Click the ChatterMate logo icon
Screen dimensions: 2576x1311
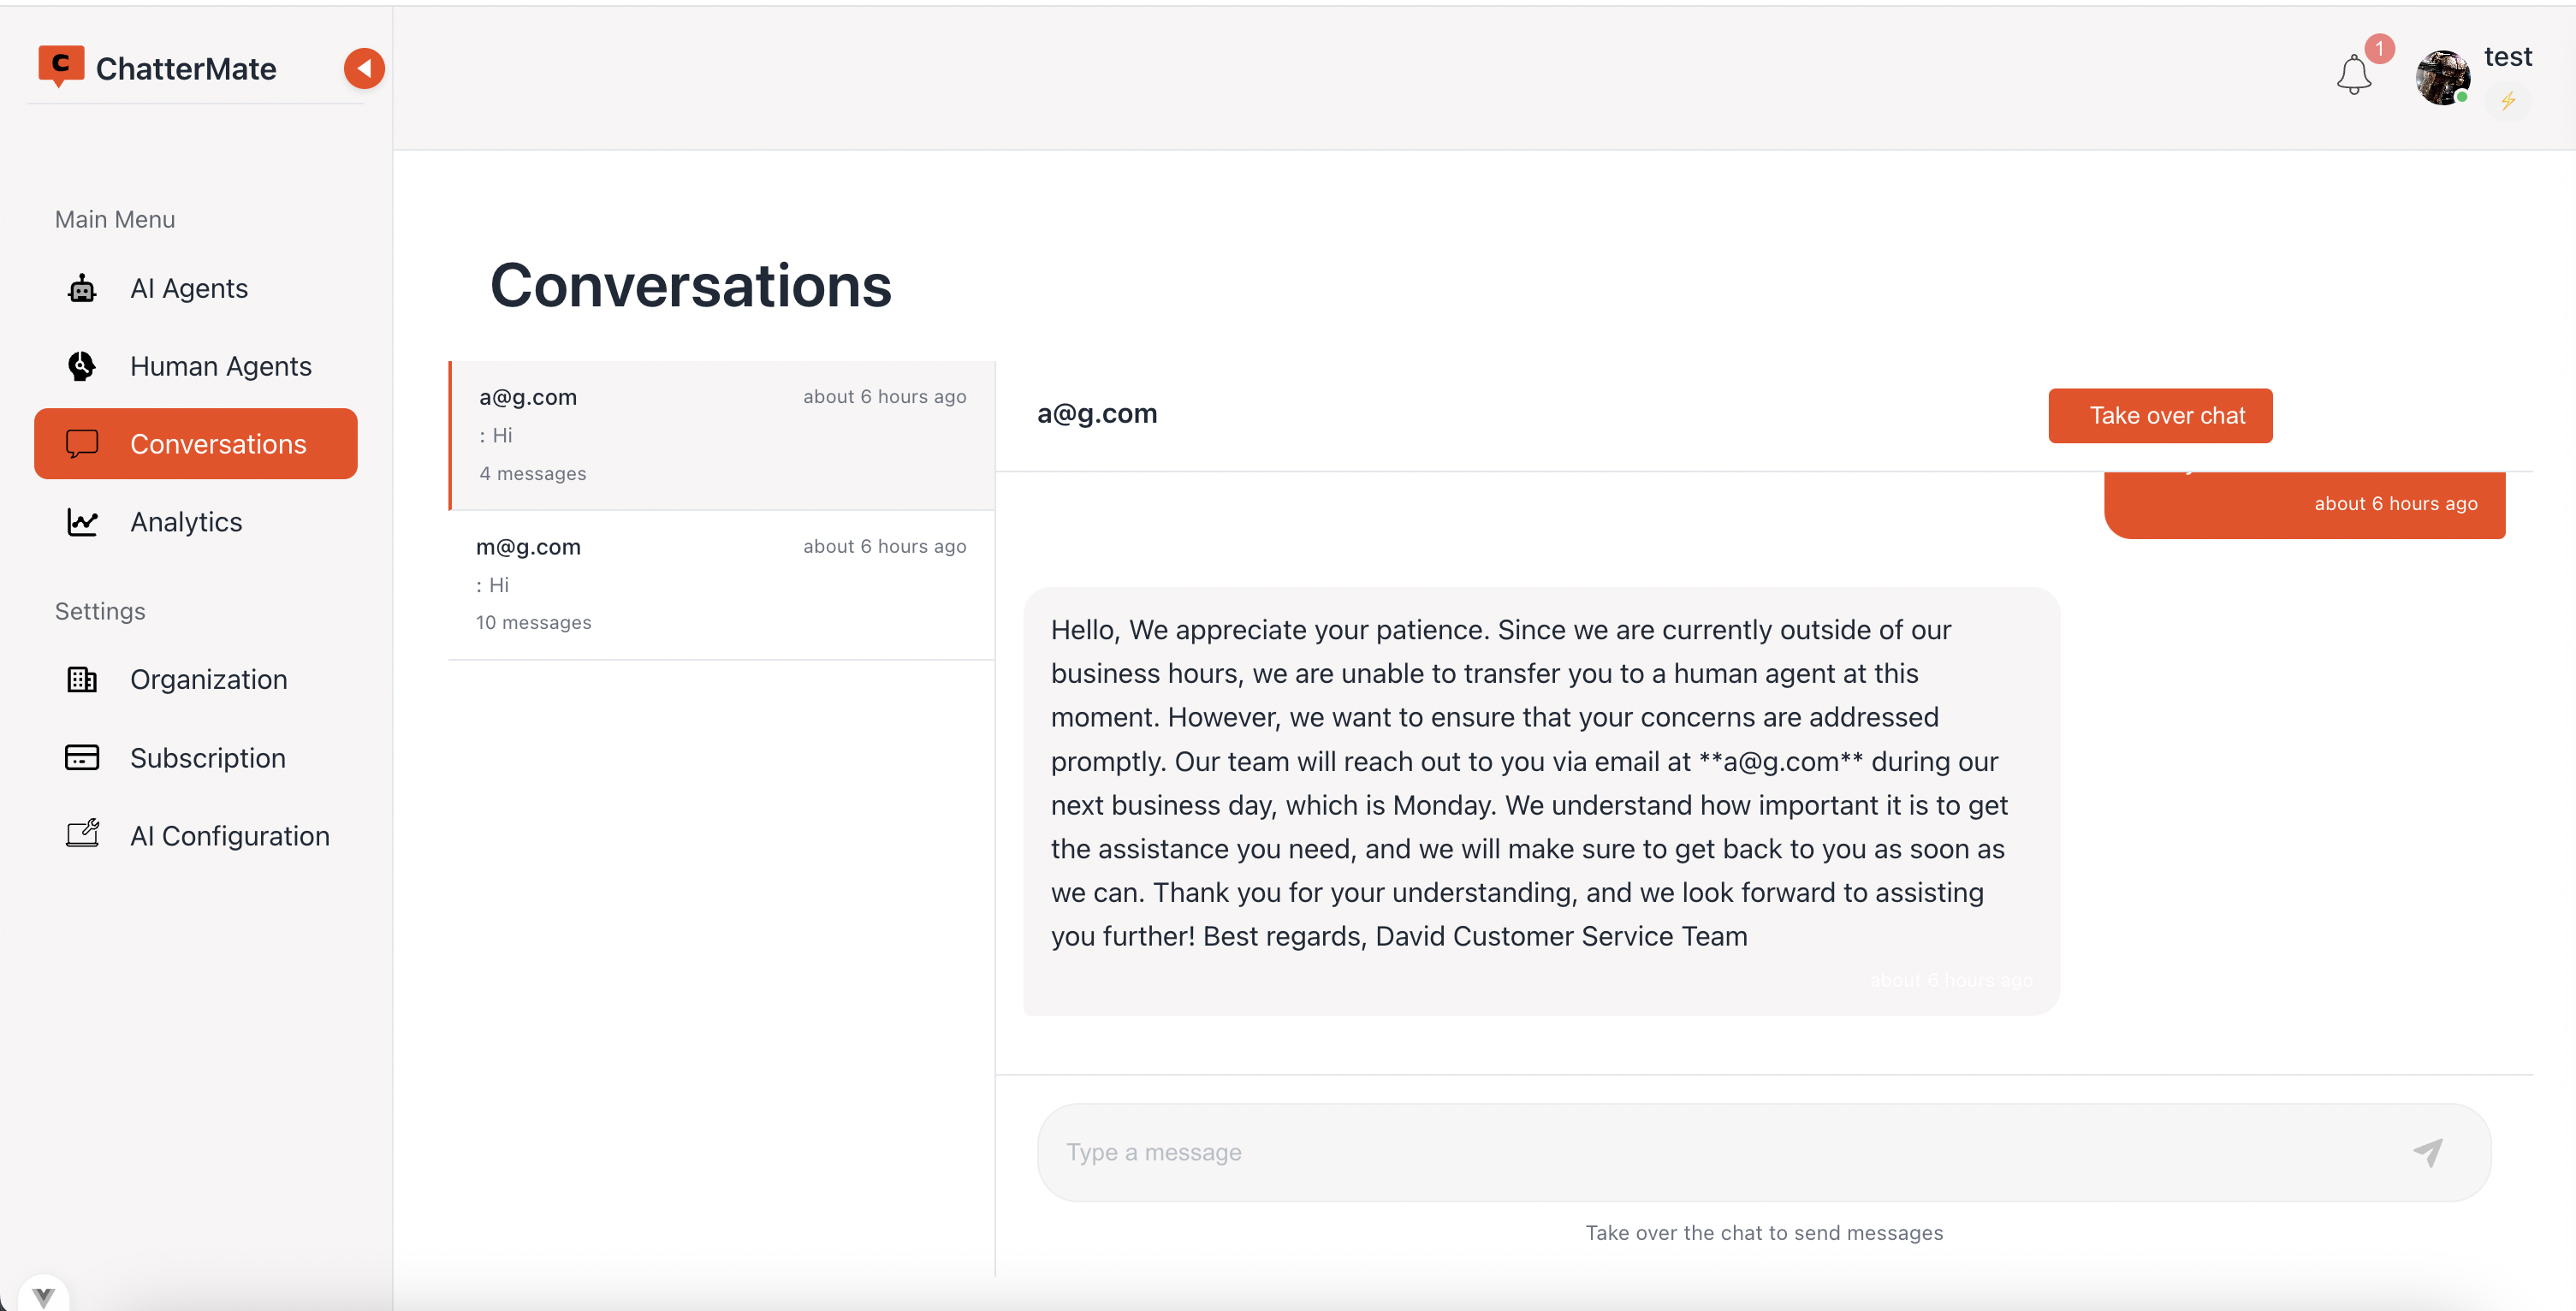point(60,66)
